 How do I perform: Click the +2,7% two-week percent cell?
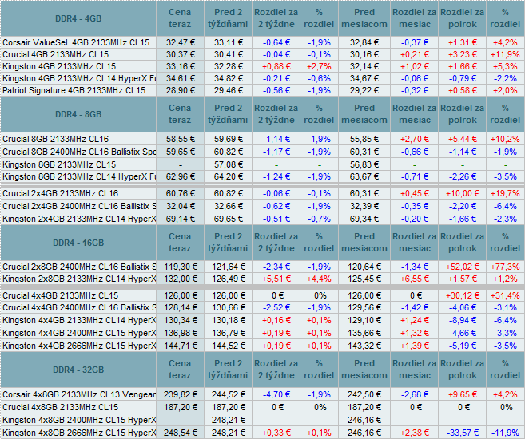coord(319,66)
